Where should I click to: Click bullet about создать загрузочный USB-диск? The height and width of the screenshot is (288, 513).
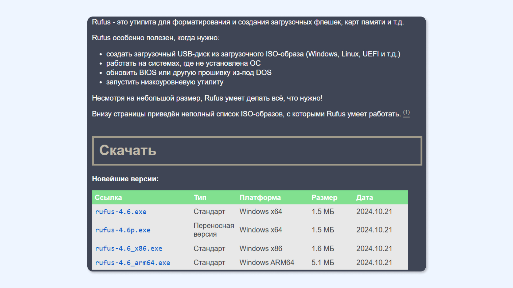coord(253,54)
